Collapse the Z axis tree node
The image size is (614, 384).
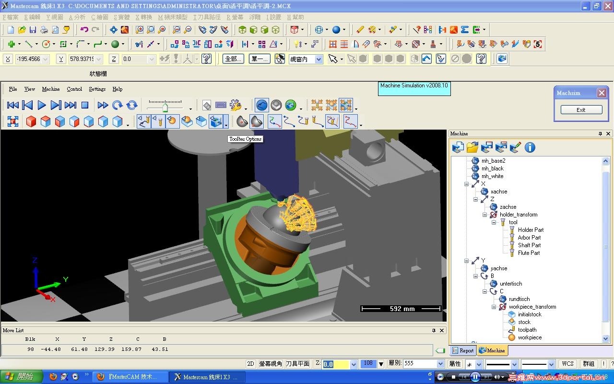[475, 199]
